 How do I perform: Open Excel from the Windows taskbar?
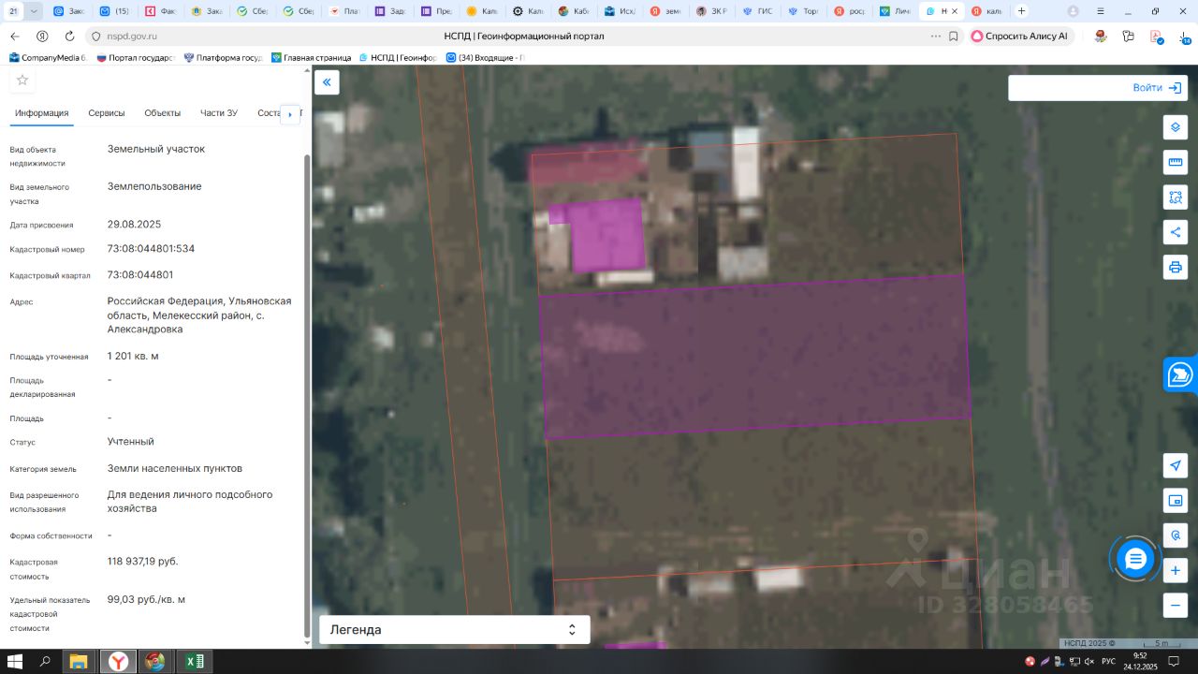194,662
